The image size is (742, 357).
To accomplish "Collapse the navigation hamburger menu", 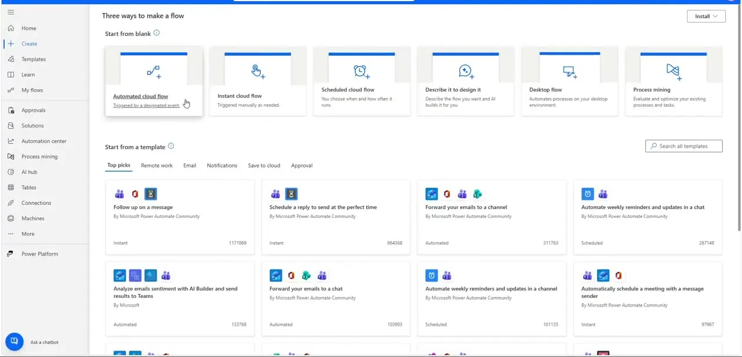I will 10,12.
